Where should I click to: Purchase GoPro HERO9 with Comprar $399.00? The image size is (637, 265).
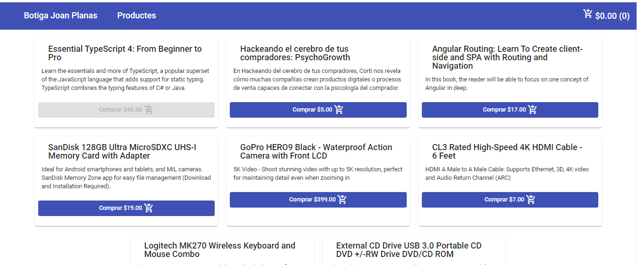312,200
